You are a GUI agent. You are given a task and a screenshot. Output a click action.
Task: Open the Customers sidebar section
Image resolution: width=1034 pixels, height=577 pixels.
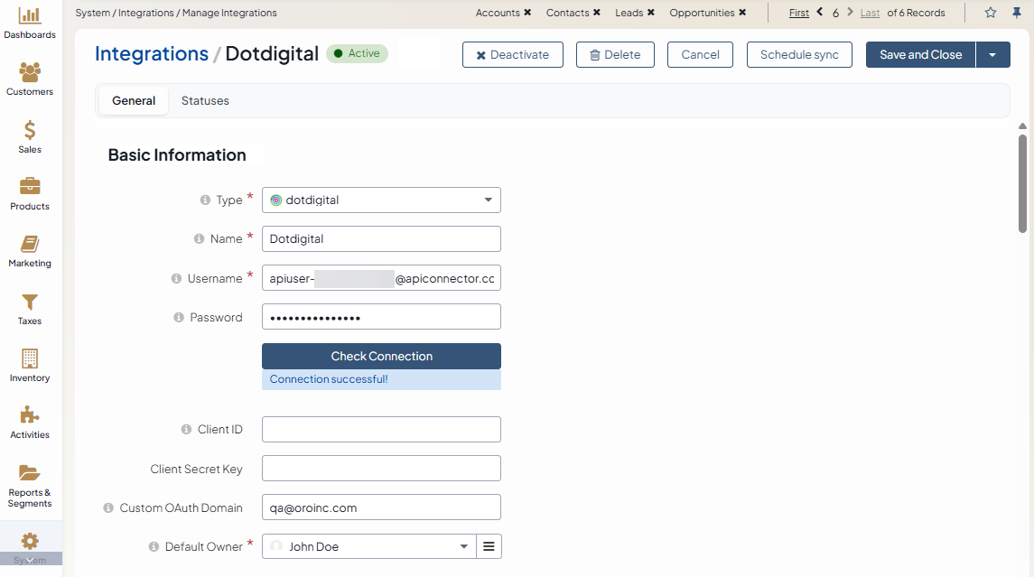point(30,79)
